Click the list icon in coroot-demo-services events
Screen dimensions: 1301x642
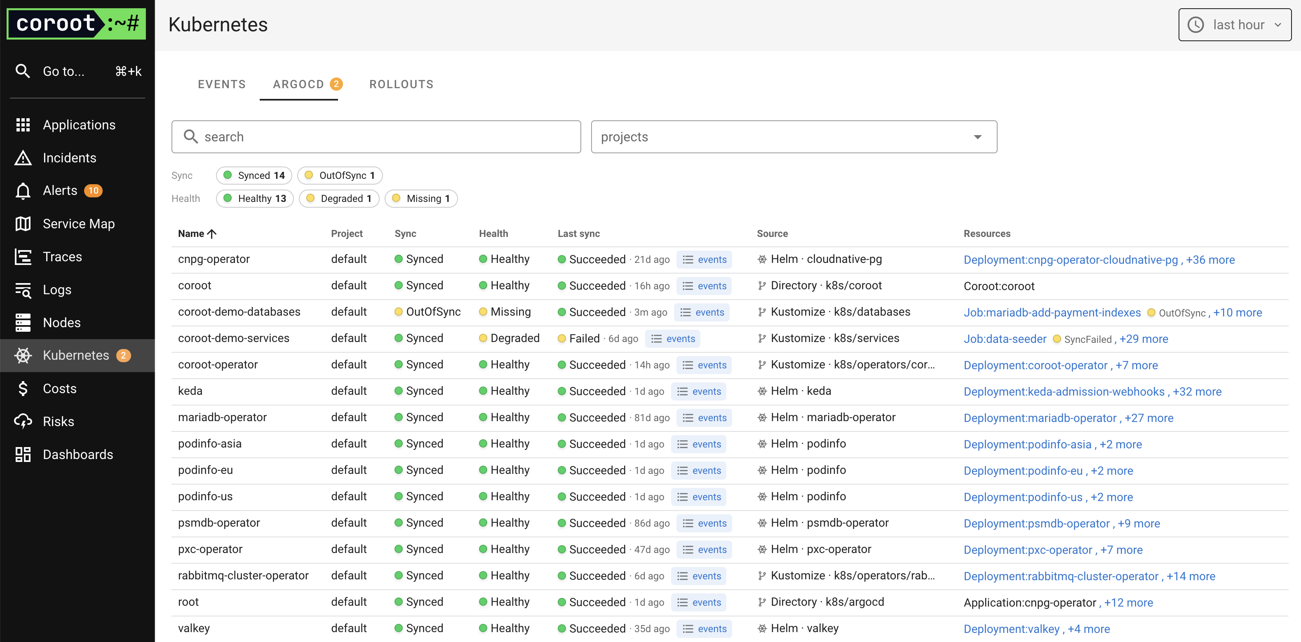pos(656,339)
